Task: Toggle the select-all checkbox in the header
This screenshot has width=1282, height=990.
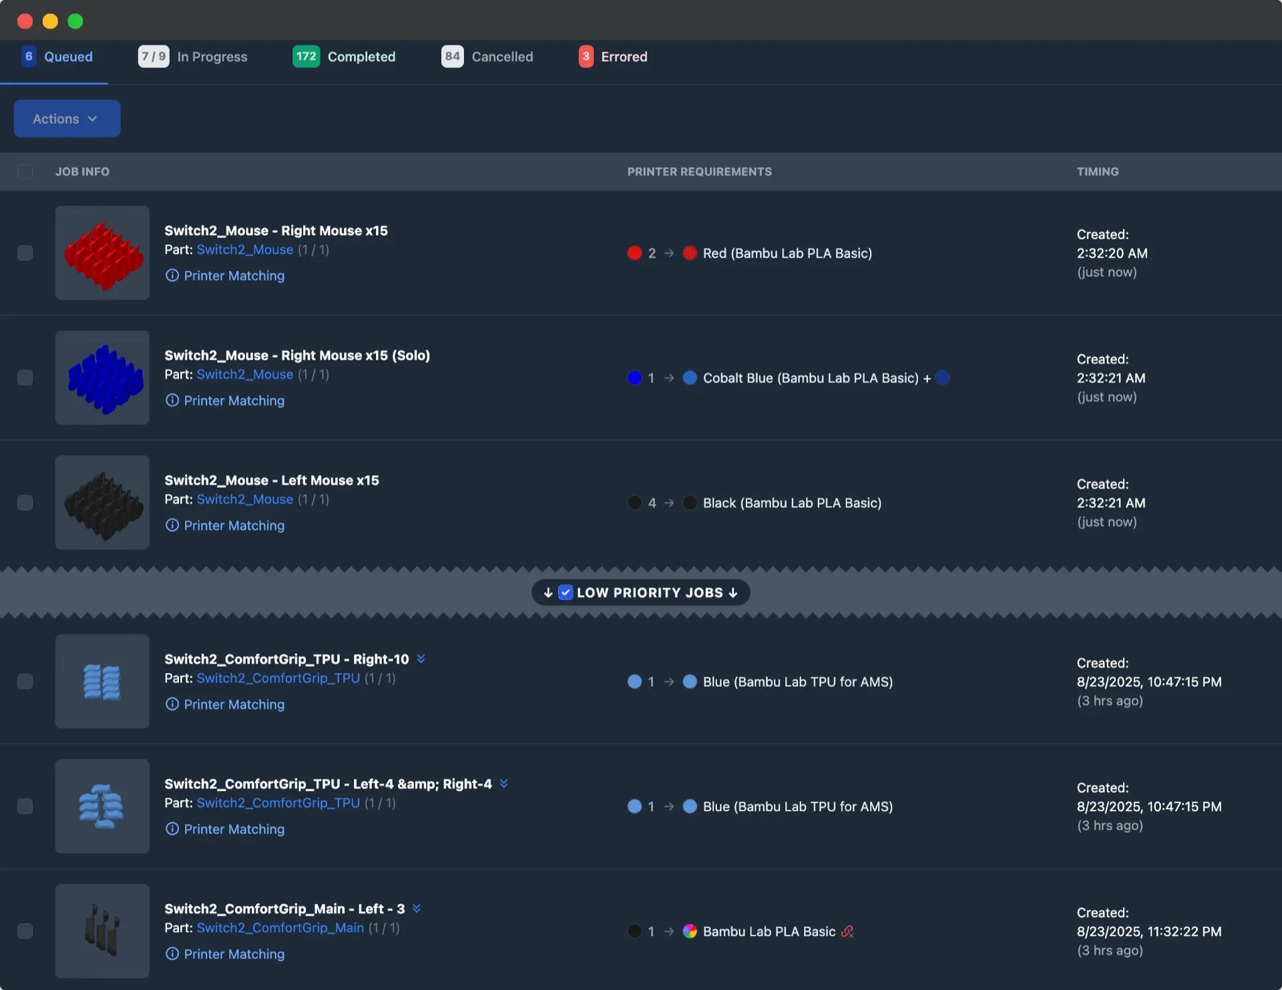Action: pyautogui.click(x=25, y=172)
